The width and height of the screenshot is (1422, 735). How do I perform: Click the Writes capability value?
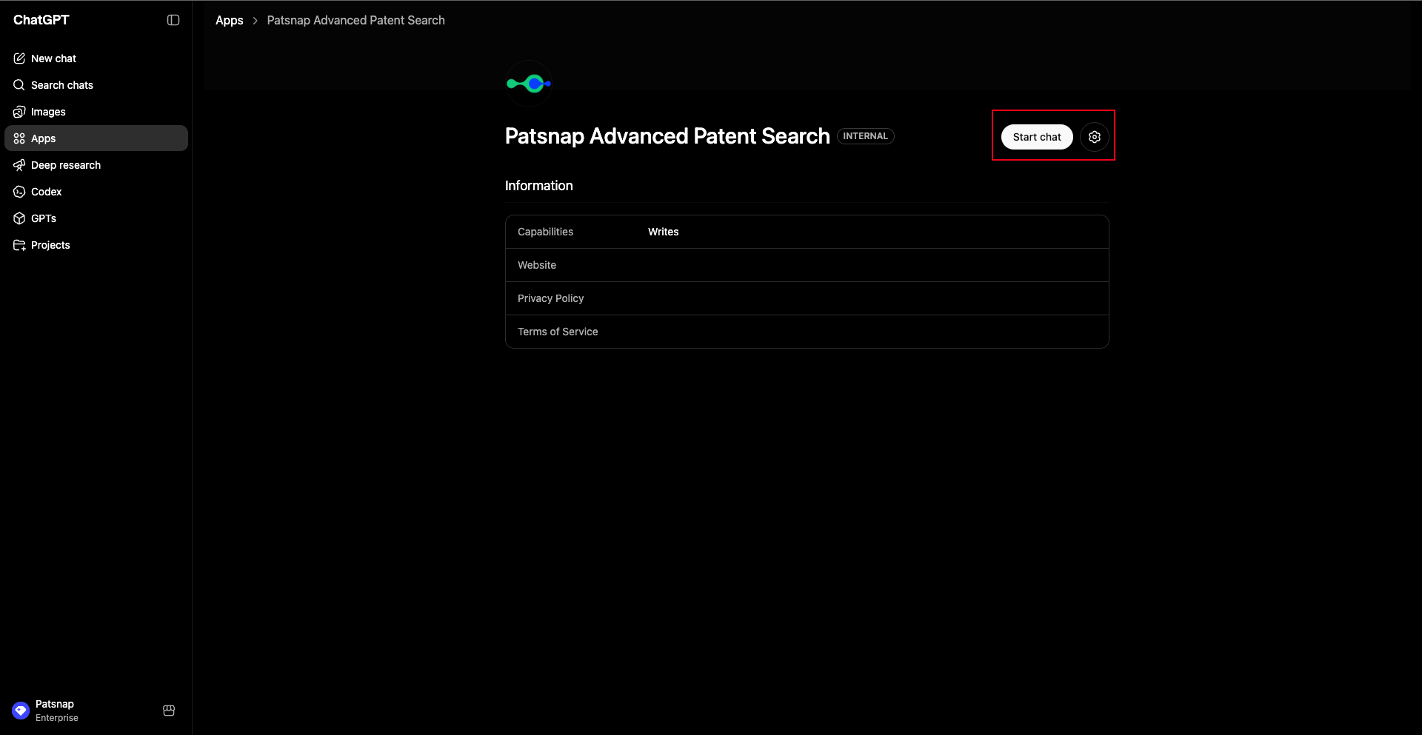pos(664,232)
